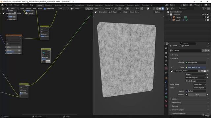Open the Orientation Default dropdown
The image size is (211, 118).
(115, 12)
